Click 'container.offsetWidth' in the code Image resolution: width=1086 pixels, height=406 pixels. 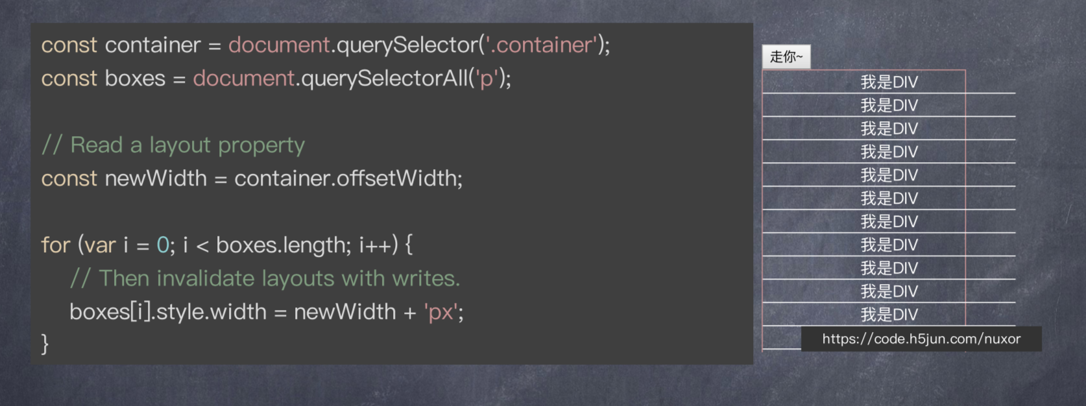click(346, 178)
